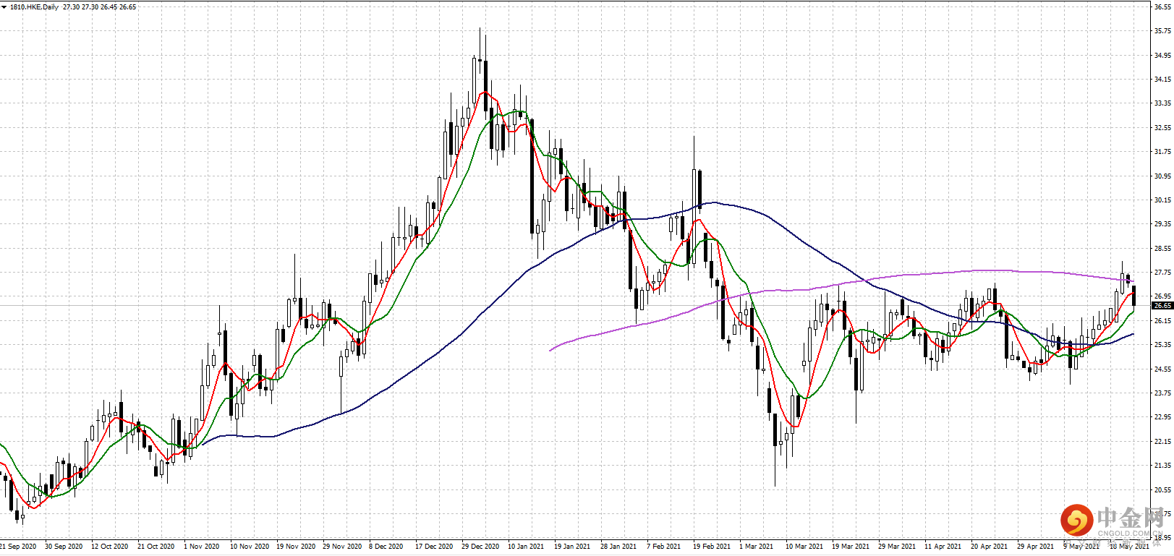Screen dimensions: 1174x556
Task: Click the 19 Mar 2021 date label
Action: pos(851,547)
